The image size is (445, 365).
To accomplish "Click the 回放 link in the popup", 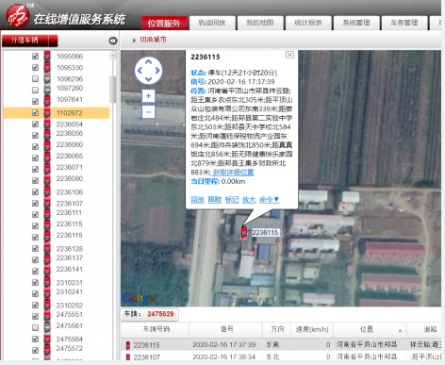I will (197, 199).
